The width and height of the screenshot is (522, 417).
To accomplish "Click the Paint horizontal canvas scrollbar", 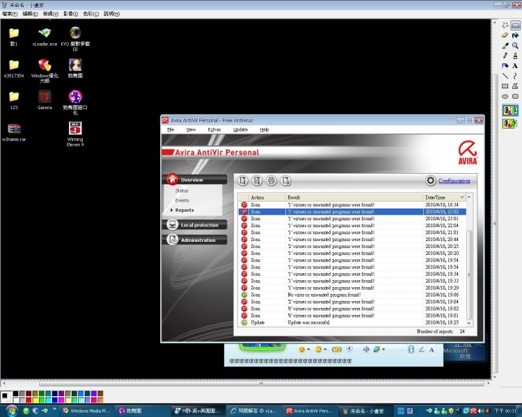I will pyautogui.click(x=261, y=384).
